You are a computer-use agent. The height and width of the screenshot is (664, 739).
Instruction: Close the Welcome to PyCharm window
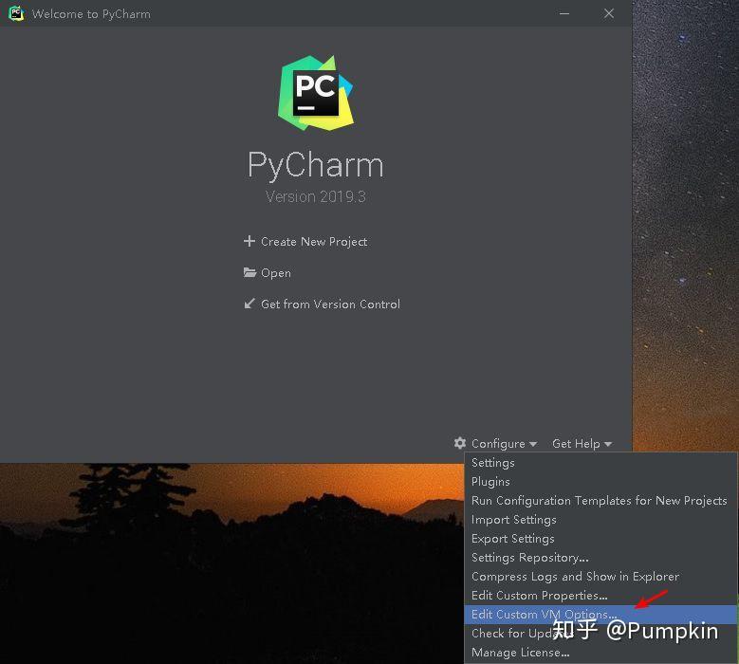[x=609, y=13]
